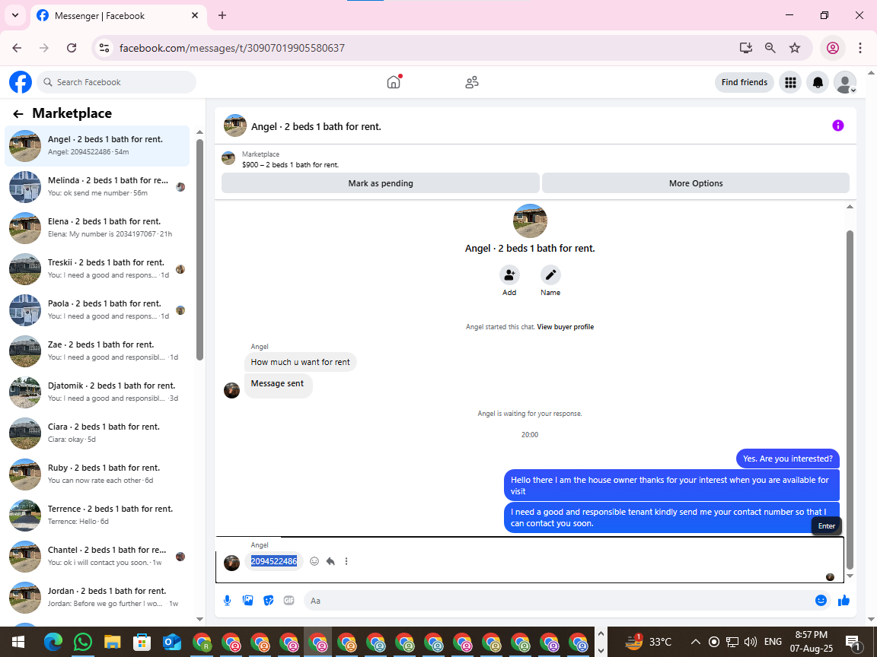Open the Facebook home feed icon
Image resolution: width=877 pixels, height=657 pixels.
394,82
